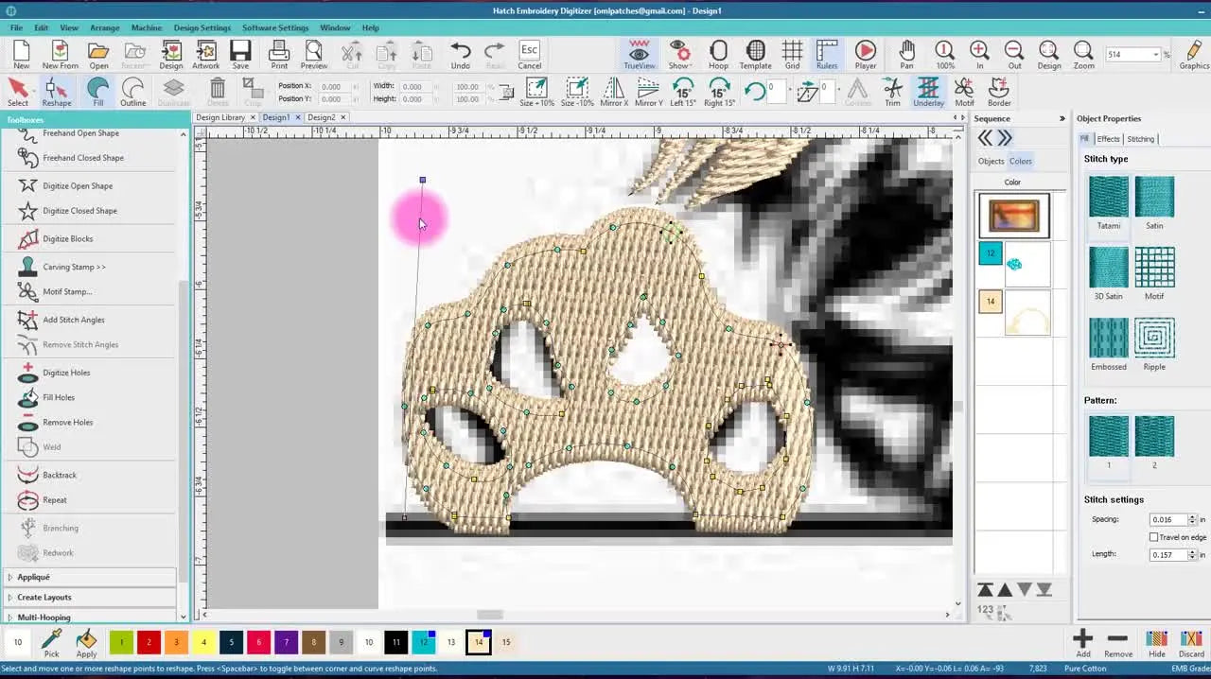Select the Ripple stitch type

1154,344
